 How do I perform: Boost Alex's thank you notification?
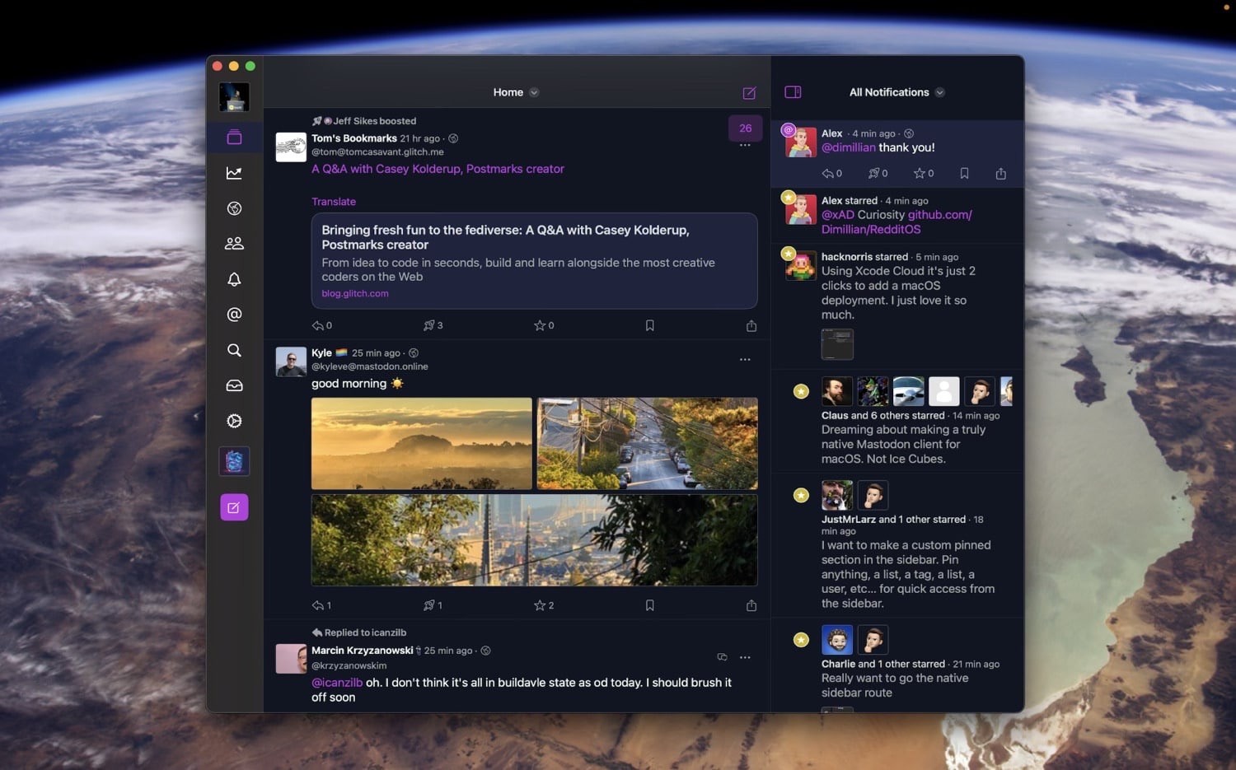point(878,174)
